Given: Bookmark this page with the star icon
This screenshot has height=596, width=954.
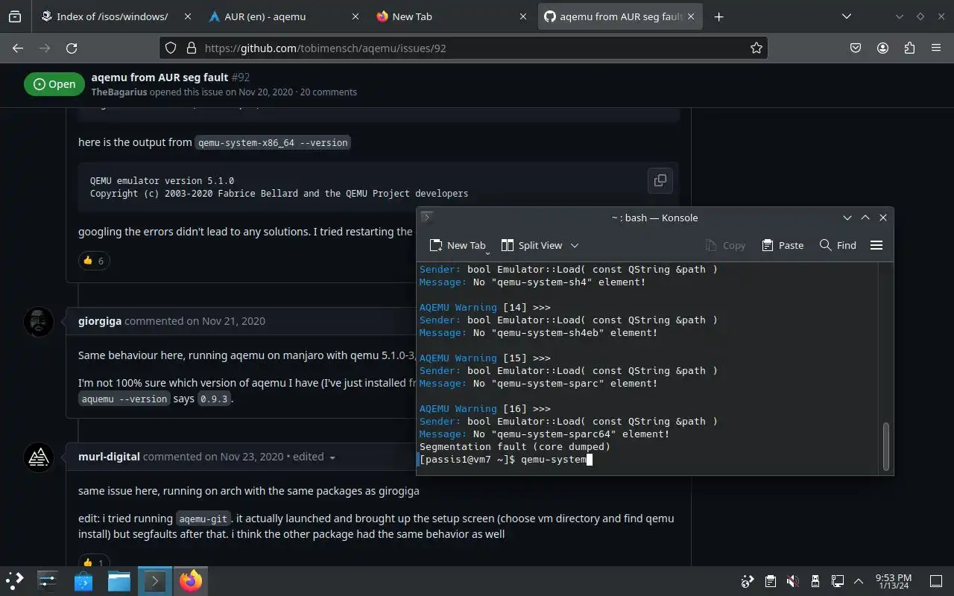Looking at the screenshot, I should click(x=756, y=48).
